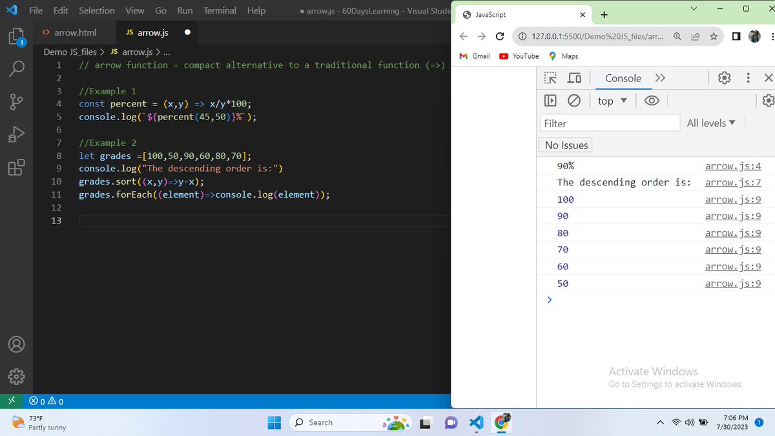Open the Maps bookmark
The image size is (775, 436).
[563, 56]
